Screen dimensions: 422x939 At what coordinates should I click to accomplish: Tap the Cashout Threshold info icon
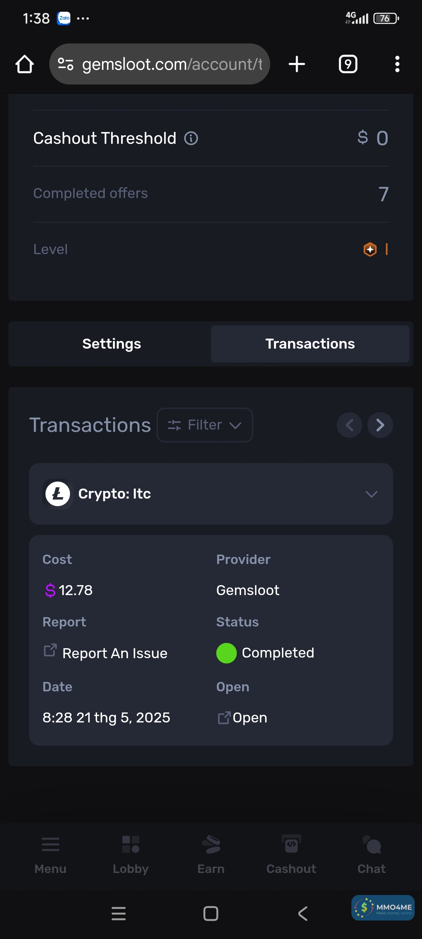[191, 139]
